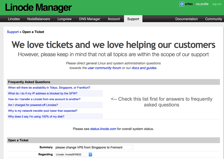The height and width of the screenshot is (159, 224).
Task: Click the Open a Ticket section header
Action: coord(113,140)
